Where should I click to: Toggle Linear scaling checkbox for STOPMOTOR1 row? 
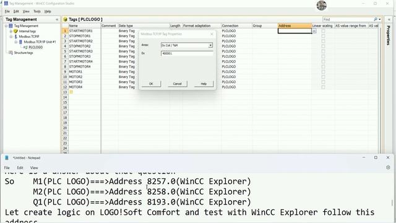(323, 36)
